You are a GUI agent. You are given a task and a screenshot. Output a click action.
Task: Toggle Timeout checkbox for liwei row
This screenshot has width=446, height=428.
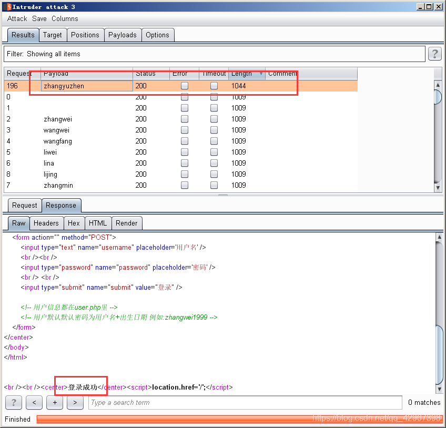coord(214,152)
